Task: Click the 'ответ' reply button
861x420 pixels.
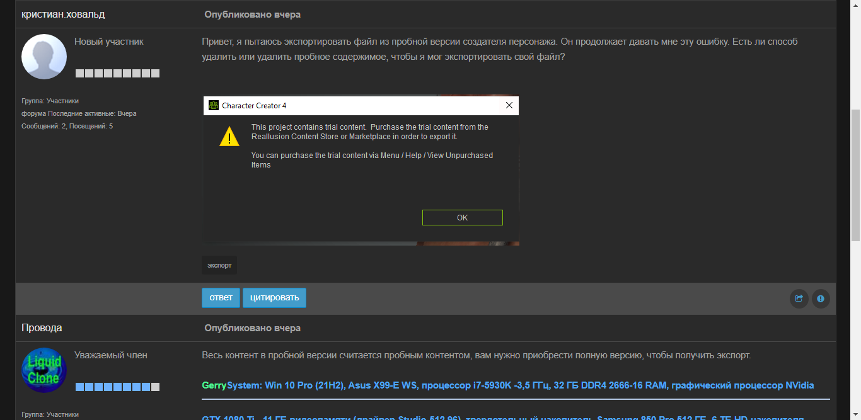Action: pos(221,298)
